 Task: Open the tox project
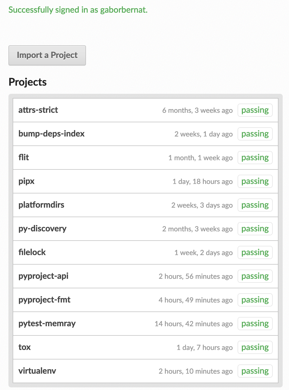[x=25, y=347]
